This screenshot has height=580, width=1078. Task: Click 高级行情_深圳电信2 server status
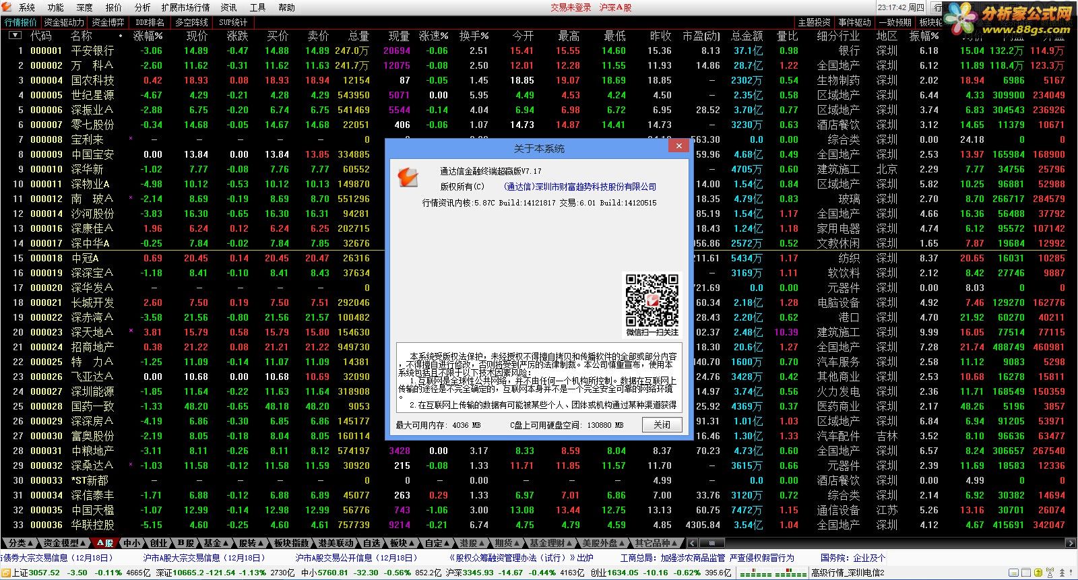point(848,573)
